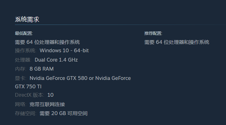Click the 存储空间 label
Image resolution: width=226 pixels, height=125 pixels.
point(26,113)
